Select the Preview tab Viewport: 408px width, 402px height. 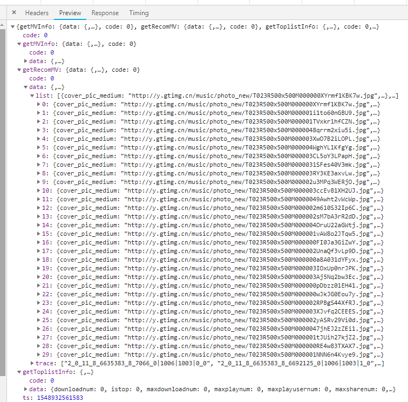tap(70, 13)
